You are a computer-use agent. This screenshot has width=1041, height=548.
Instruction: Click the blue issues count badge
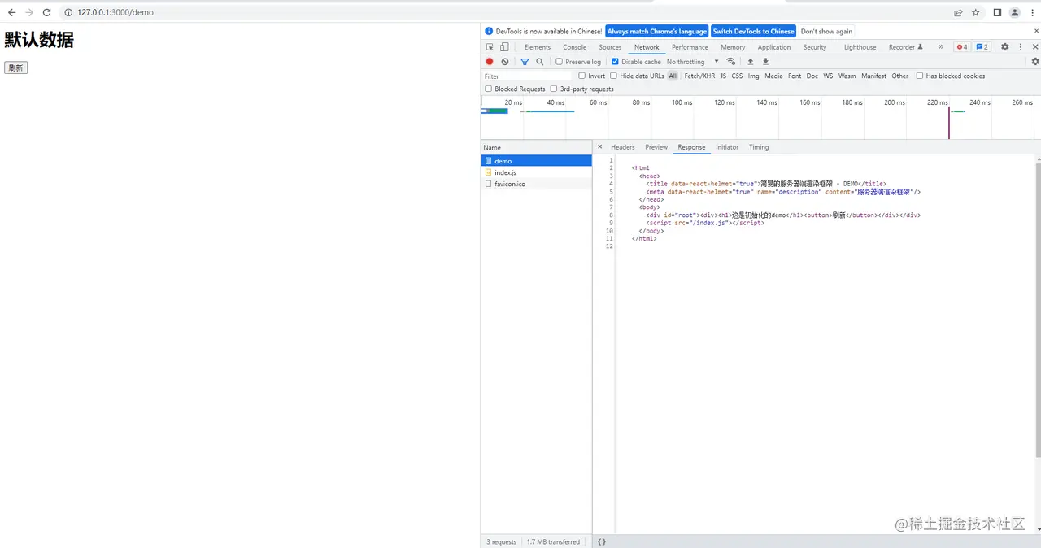tap(982, 47)
